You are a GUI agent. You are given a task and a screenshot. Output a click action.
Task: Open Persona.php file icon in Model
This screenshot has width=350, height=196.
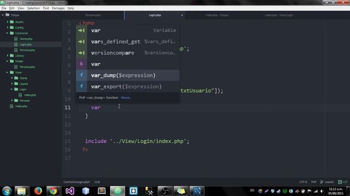coord(16,66)
